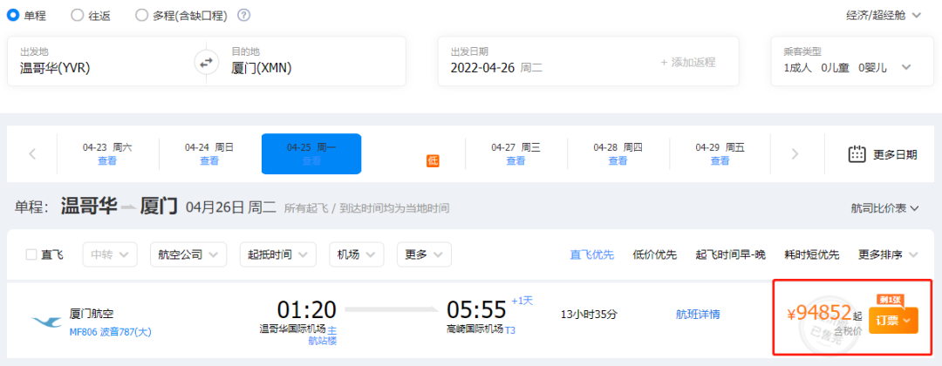Viewport: 942px width, 366px height.
Task: Select the 往返 round-trip radio button
Action: click(78, 15)
